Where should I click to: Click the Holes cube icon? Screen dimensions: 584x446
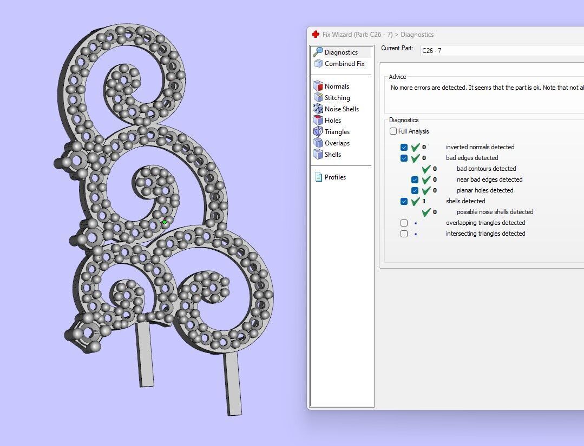coord(318,120)
